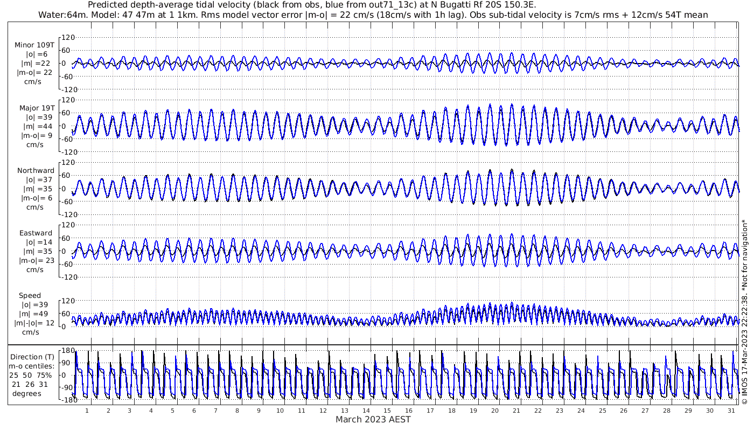Click the '|m|-|o|= 12' value under Speed
The height and width of the screenshot is (431, 754).
point(34,323)
